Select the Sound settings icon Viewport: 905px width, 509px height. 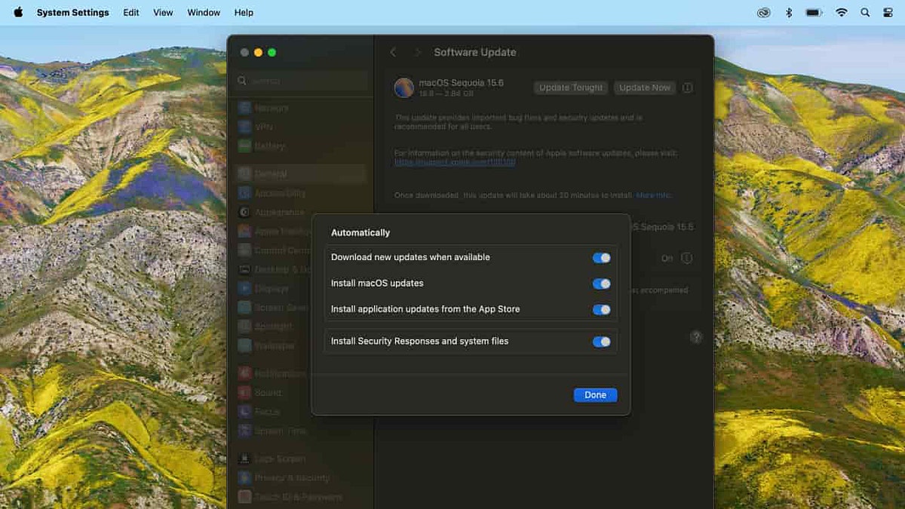click(244, 392)
